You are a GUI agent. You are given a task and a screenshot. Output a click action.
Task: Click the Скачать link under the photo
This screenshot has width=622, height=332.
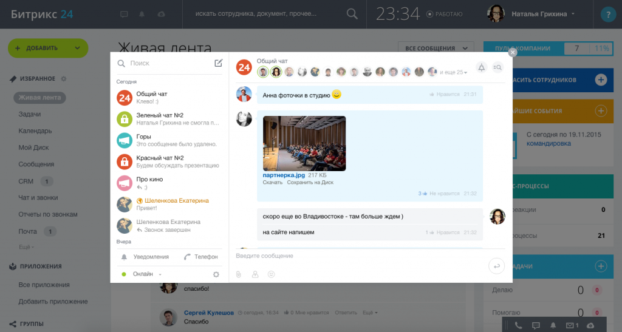[273, 183]
